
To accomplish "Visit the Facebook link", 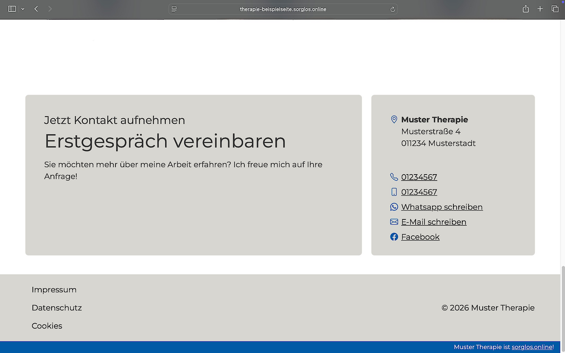I will [420, 237].
